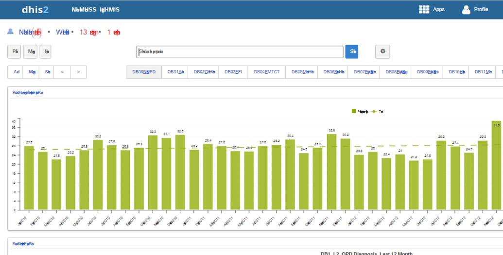Toggle the trend line series in legend
Image resolution: width=503 pixels, height=255 pixels.
pos(378,112)
